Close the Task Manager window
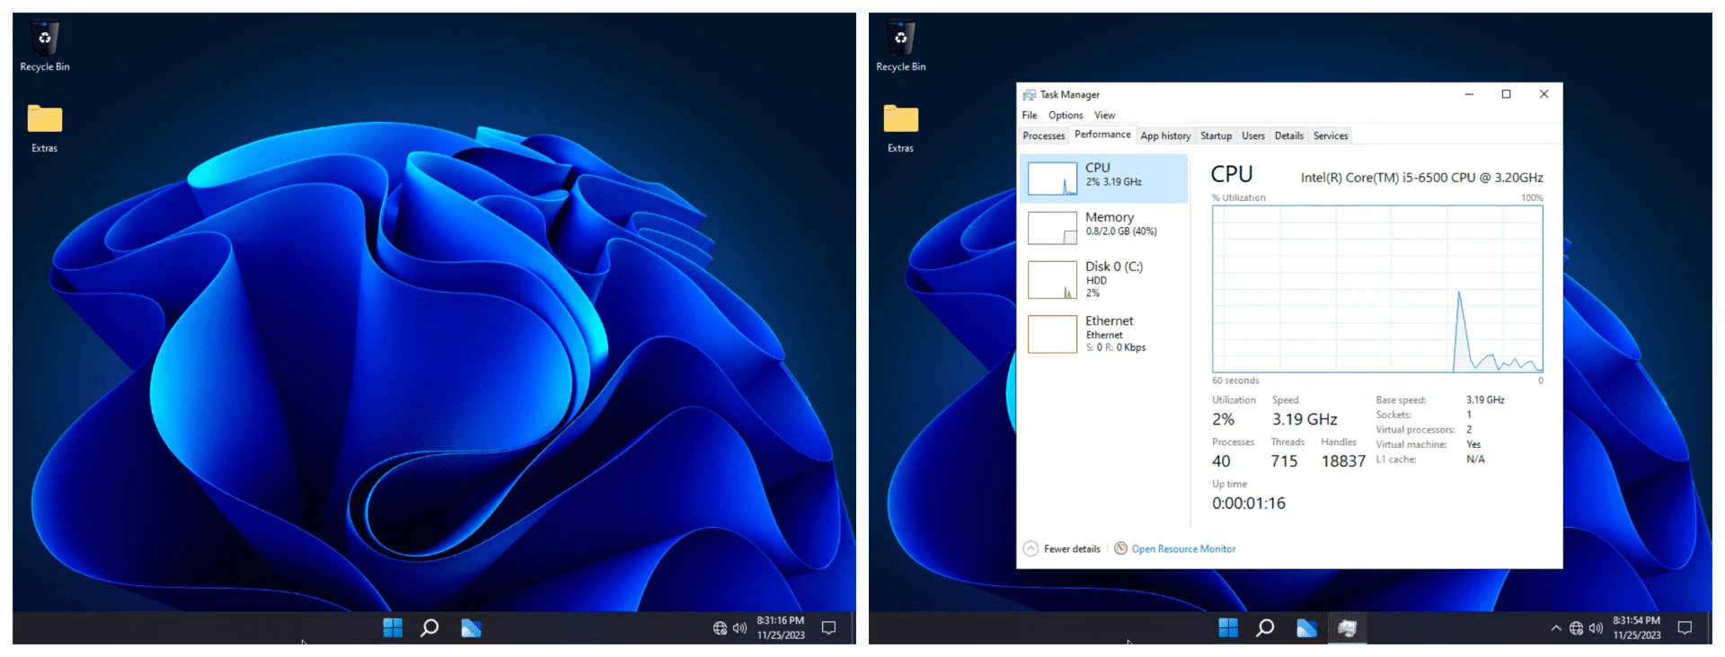This screenshot has width=1725, height=657. tap(1544, 94)
